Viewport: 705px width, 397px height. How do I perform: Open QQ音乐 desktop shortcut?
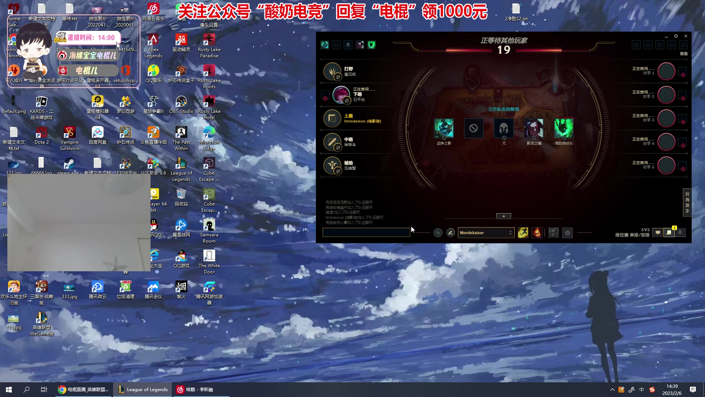153,74
